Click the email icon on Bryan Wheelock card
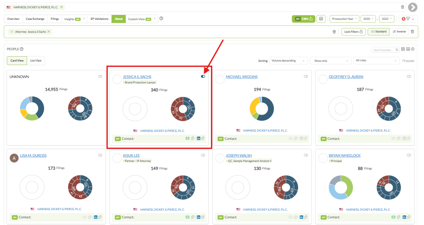 pyautogui.click(x=393, y=217)
